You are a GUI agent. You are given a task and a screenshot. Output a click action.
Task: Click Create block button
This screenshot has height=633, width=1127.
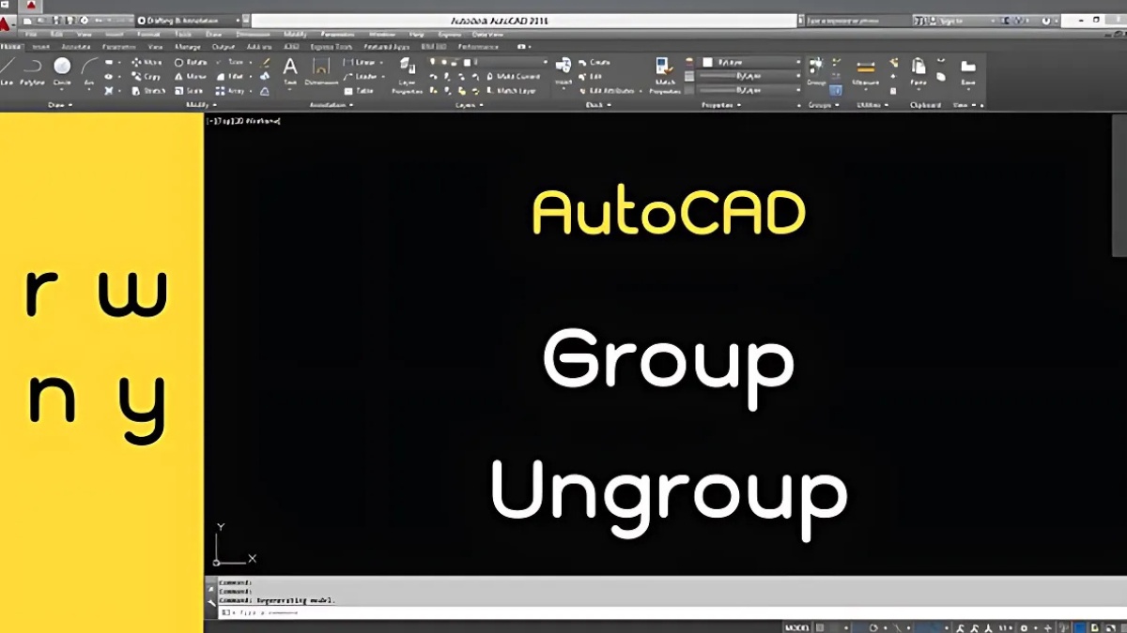point(594,62)
